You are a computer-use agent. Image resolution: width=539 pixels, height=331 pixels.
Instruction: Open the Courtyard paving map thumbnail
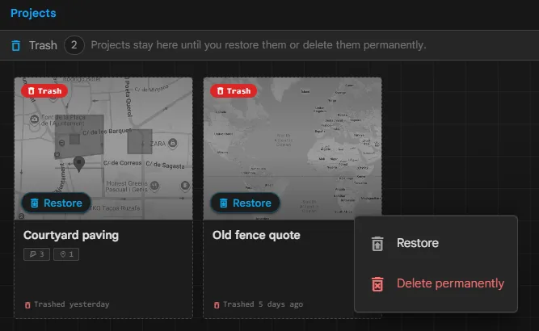103,149
